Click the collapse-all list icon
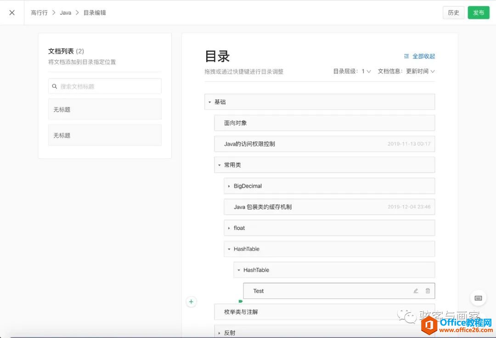Viewport: 496px width, 338px height. click(x=406, y=56)
